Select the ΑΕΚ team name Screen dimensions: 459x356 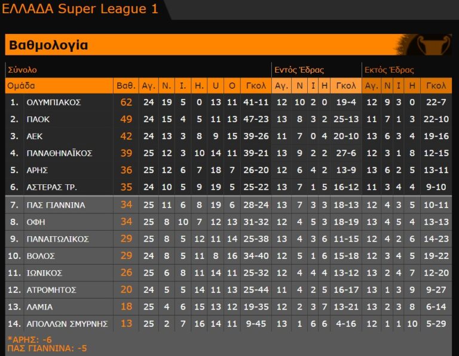click(x=35, y=136)
